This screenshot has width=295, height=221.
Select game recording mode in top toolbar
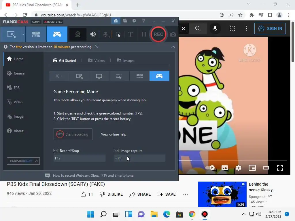(57, 35)
